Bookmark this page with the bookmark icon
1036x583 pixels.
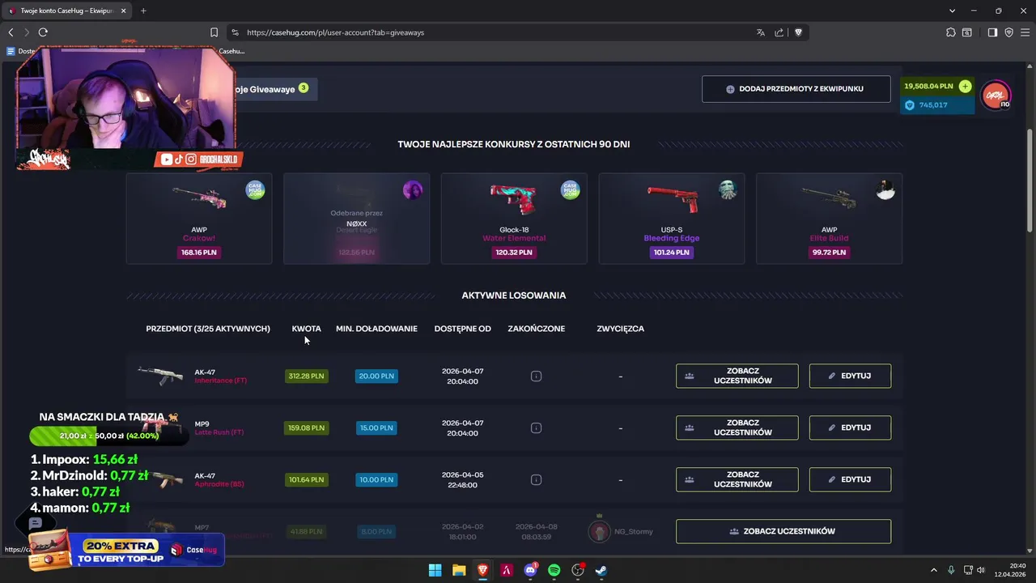point(214,32)
